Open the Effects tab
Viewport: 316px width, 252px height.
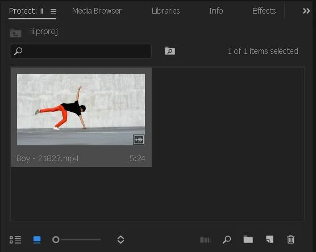point(264,11)
